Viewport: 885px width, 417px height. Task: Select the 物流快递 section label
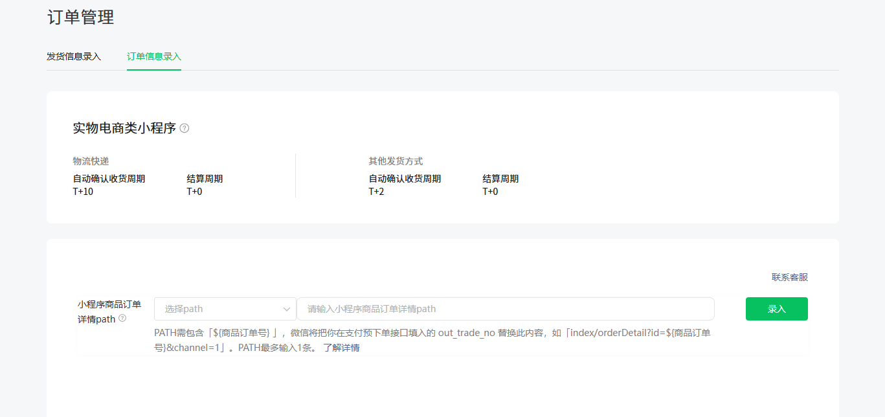pos(91,161)
